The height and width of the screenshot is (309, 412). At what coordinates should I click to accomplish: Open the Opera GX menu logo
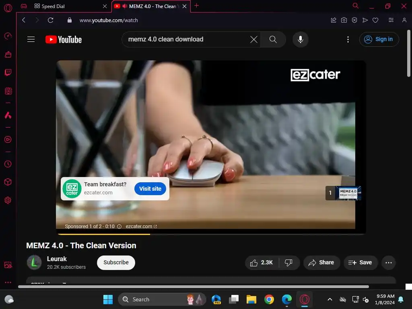(8, 8)
